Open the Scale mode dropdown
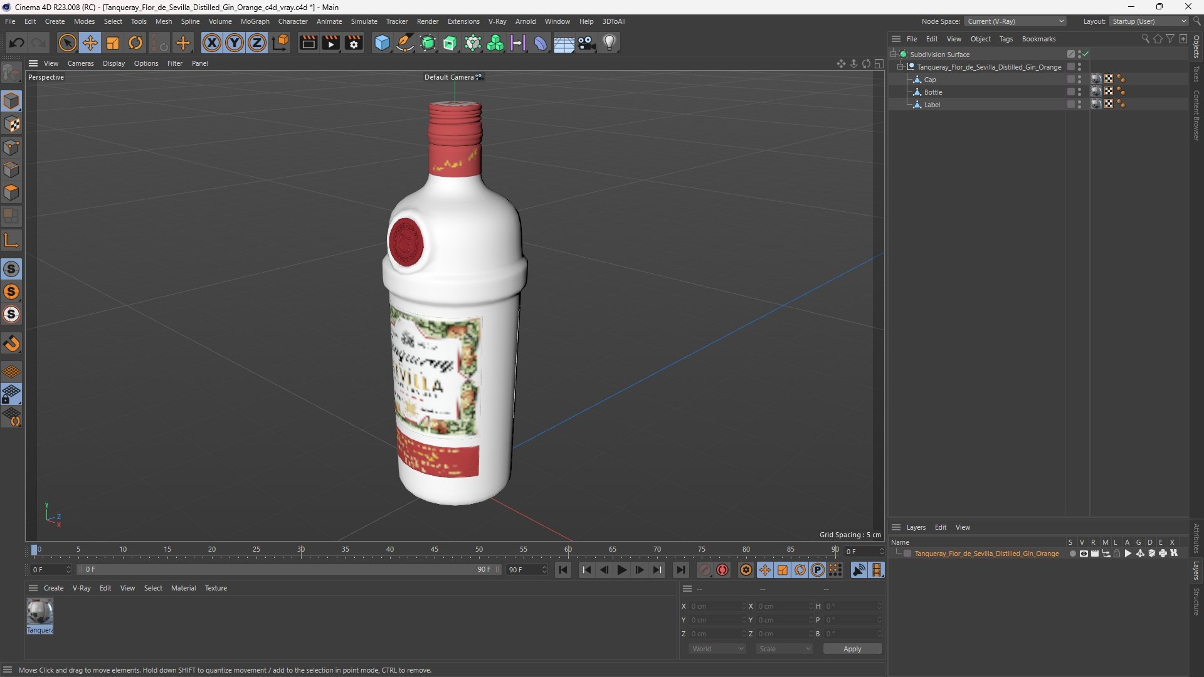1204x677 pixels. pos(784,649)
